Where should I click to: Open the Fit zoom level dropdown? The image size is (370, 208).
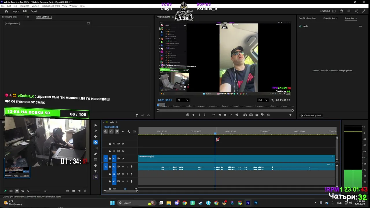(x=183, y=100)
